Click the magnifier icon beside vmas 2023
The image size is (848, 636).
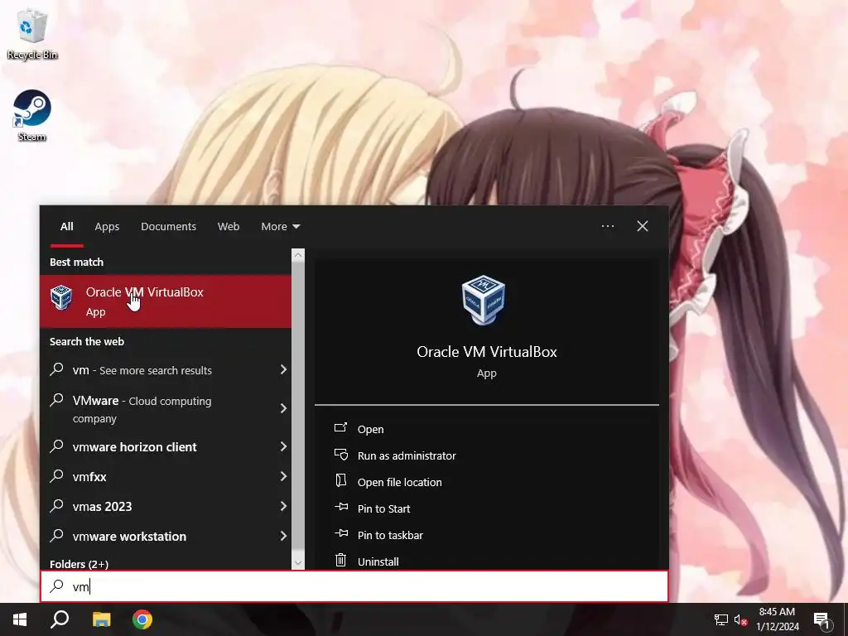tap(57, 505)
